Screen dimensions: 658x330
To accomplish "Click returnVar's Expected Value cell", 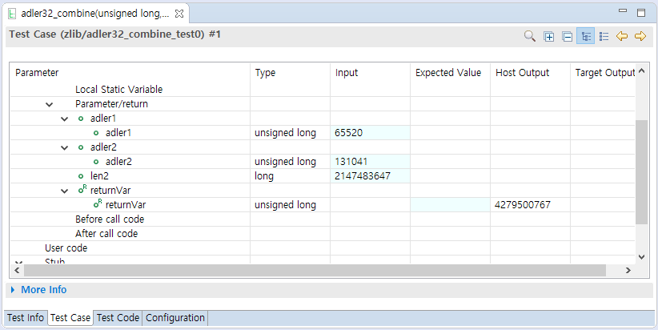I will click(450, 205).
